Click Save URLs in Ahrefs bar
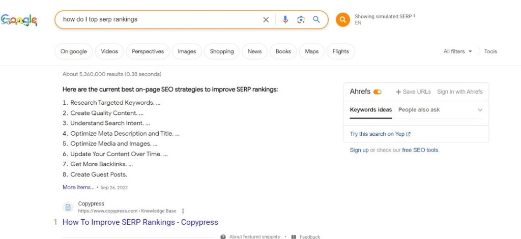Image resolution: width=521 pixels, height=239 pixels. tap(413, 92)
